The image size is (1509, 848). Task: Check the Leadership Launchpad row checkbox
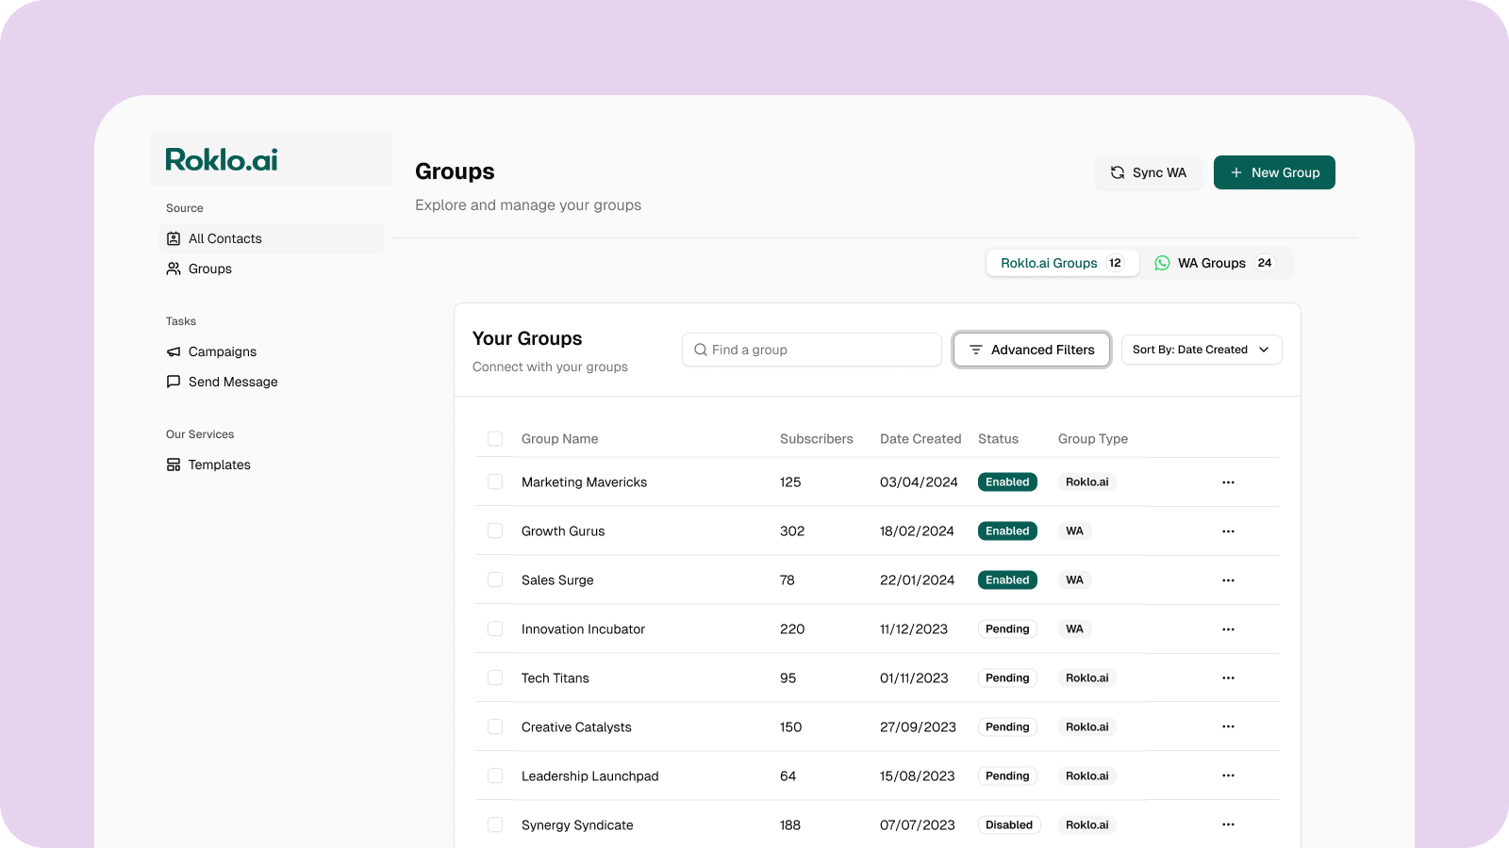[x=495, y=775]
